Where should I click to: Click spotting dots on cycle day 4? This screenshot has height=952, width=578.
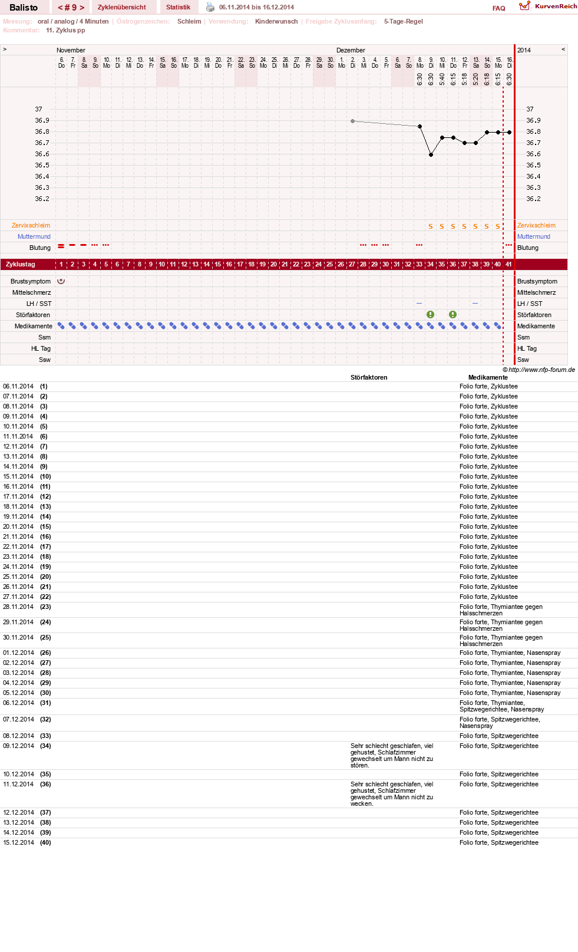coord(95,245)
